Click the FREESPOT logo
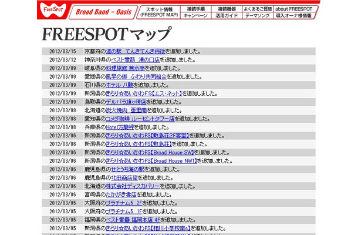The width and height of the screenshot is (358, 235). pos(55,11)
